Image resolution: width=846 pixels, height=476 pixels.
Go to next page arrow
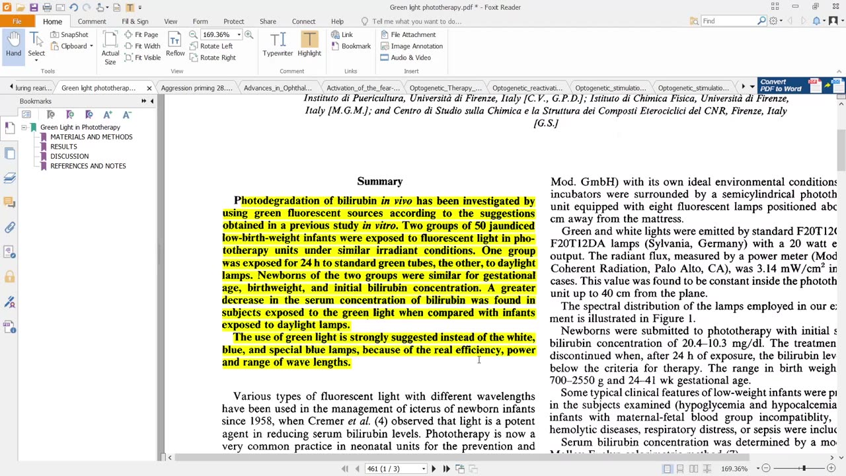click(x=434, y=469)
